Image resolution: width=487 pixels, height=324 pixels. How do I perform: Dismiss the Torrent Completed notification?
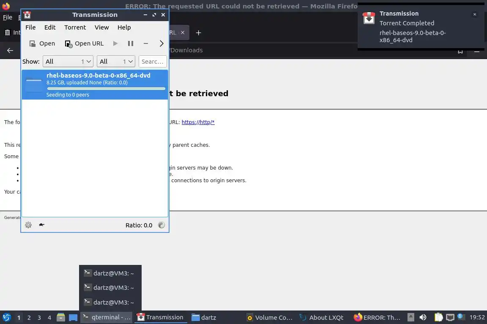(x=474, y=14)
